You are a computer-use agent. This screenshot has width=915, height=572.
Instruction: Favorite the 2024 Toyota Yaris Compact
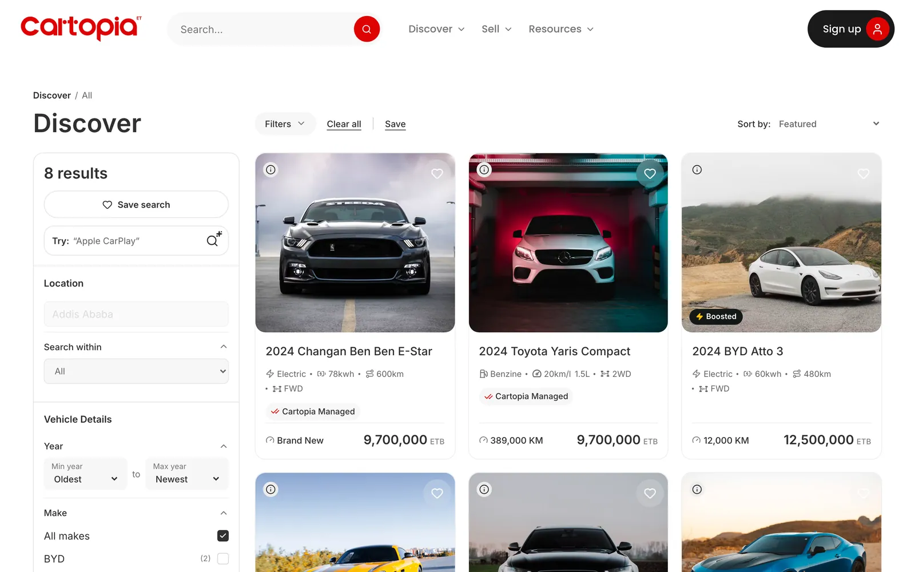(650, 173)
